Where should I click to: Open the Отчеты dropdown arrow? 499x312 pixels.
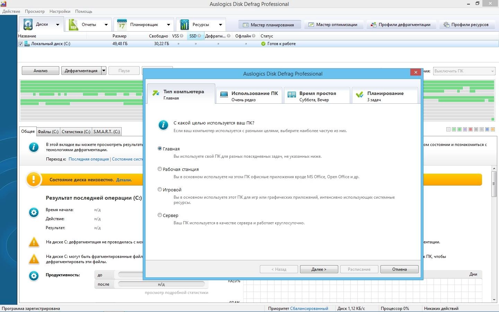tap(106, 25)
